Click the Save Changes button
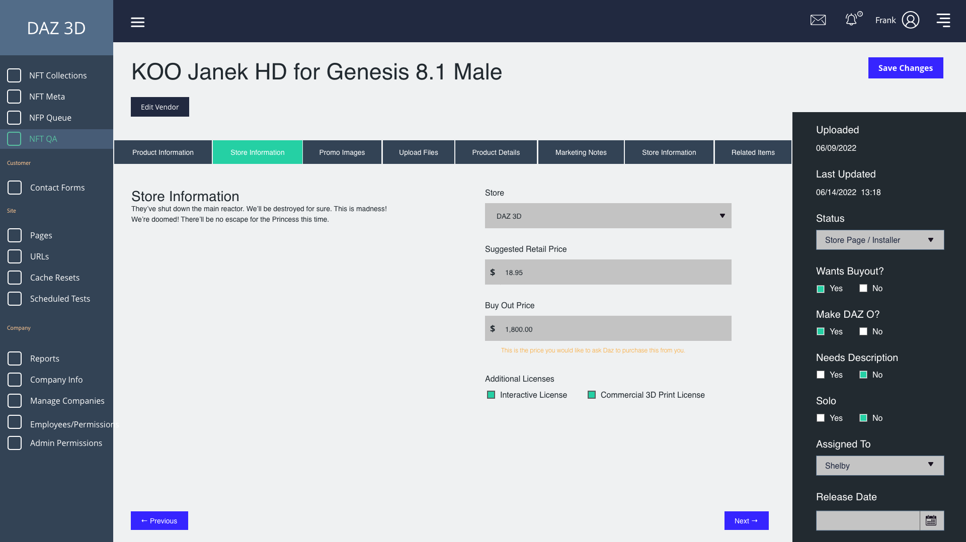966x542 pixels. (x=906, y=68)
